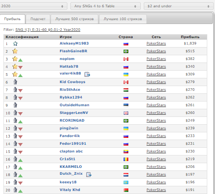The width and height of the screenshot is (215, 194).
Task: Open the Any SNGs 4 to 6 Table dropdown
Action: (106, 6)
